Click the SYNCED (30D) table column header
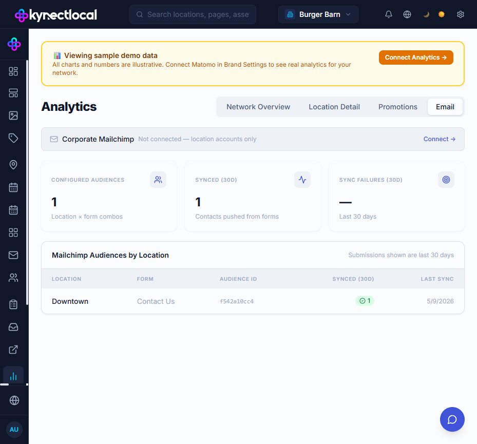Viewport: 477px width, 444px height. coord(353,279)
